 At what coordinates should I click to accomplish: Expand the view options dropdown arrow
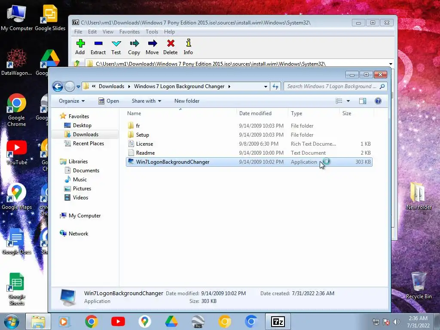pyautogui.click(x=348, y=101)
